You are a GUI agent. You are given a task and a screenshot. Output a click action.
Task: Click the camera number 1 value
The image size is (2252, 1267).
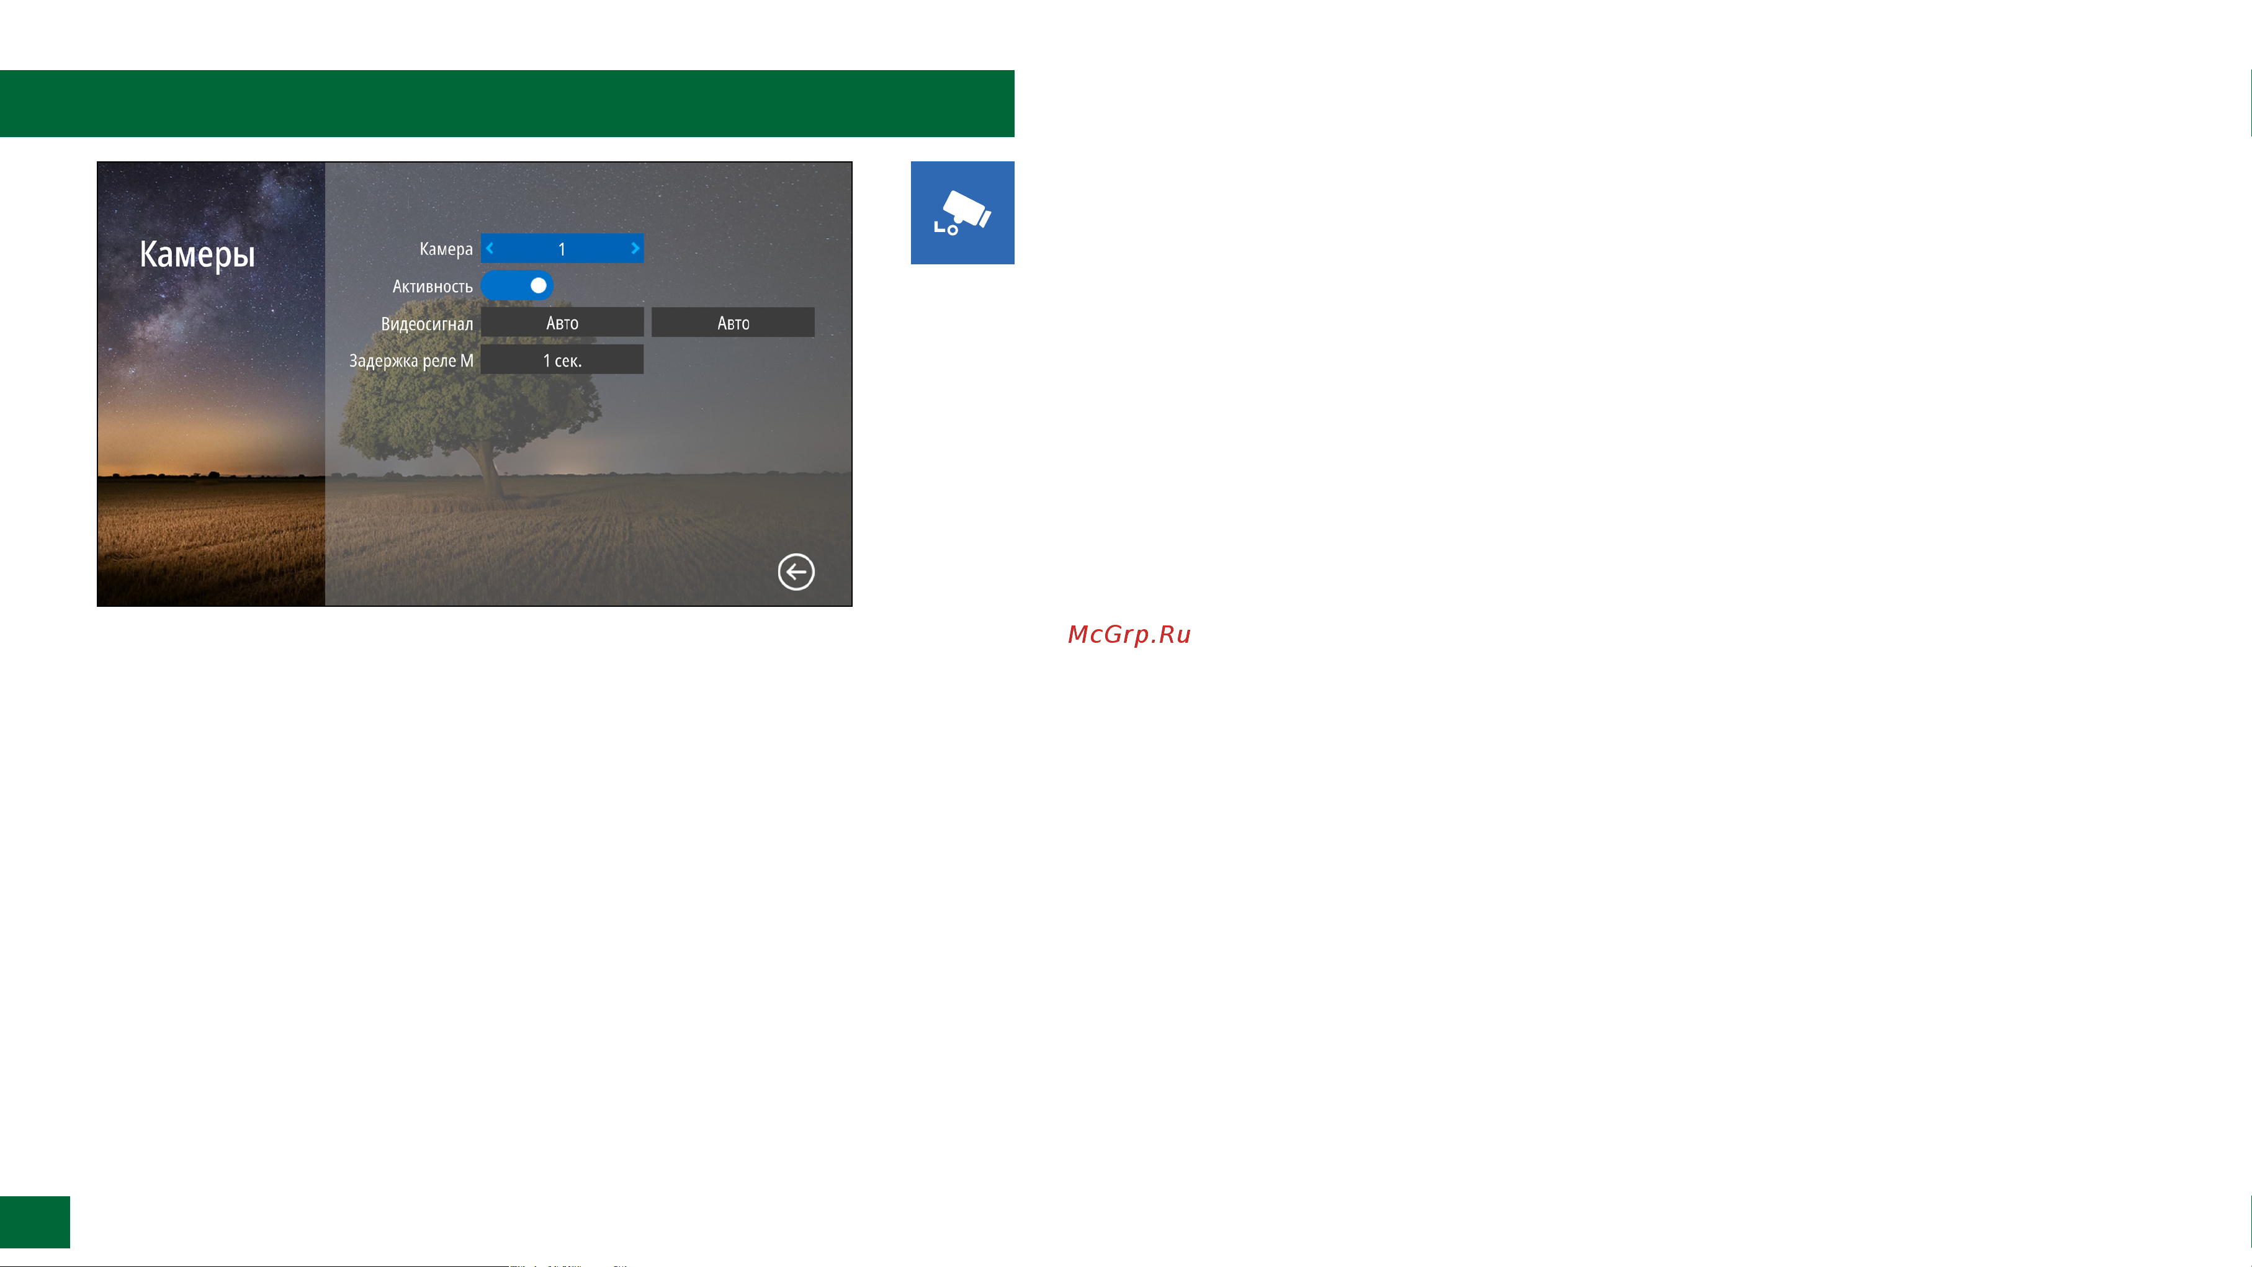click(562, 249)
